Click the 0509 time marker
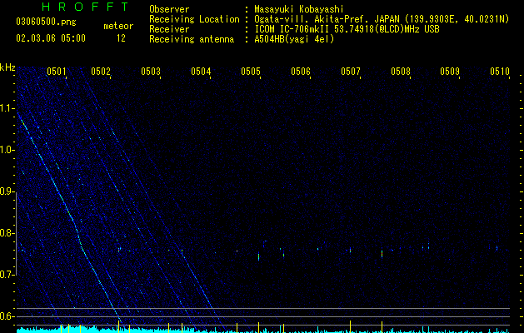The image size is (524, 333). coord(450,71)
